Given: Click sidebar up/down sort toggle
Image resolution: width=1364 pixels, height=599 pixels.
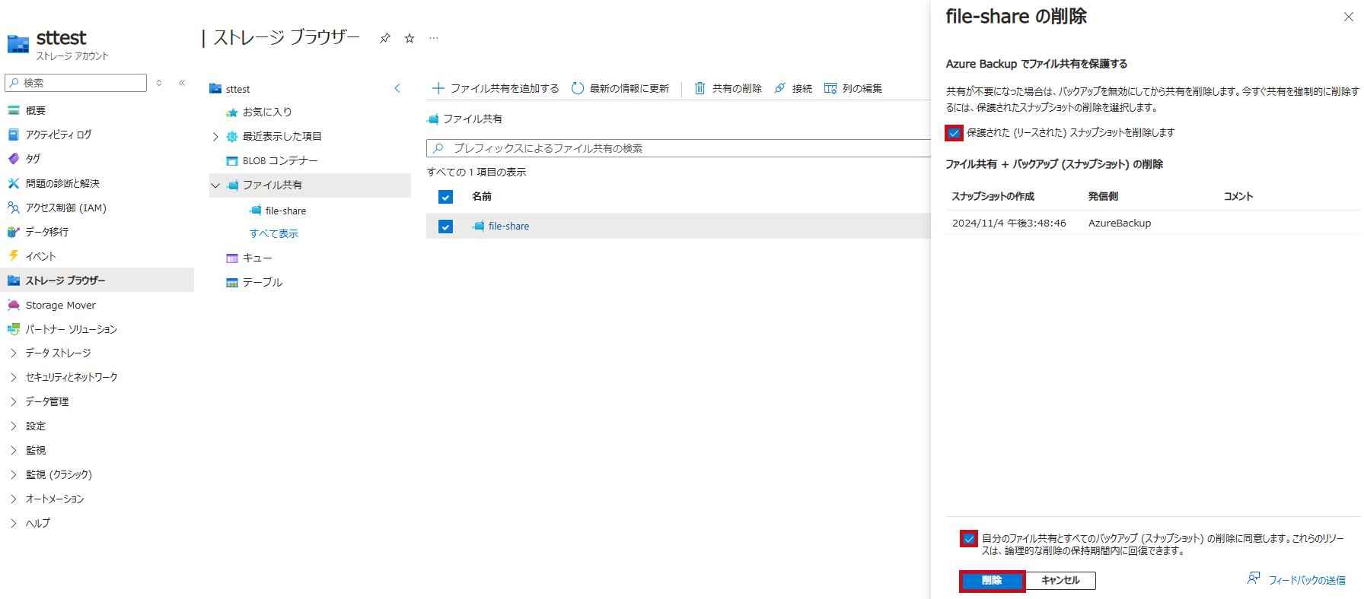Looking at the screenshot, I should [159, 83].
